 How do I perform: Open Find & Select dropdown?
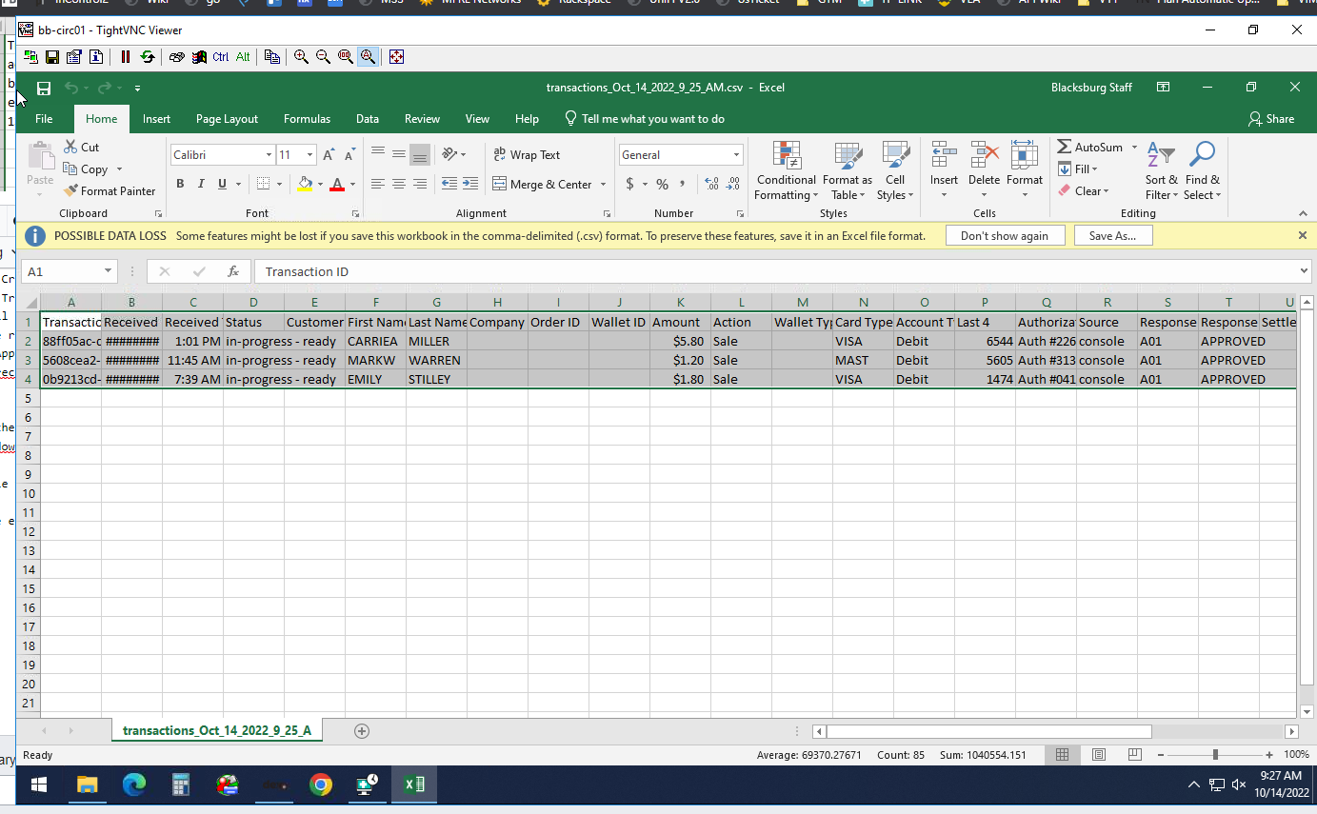click(1202, 171)
